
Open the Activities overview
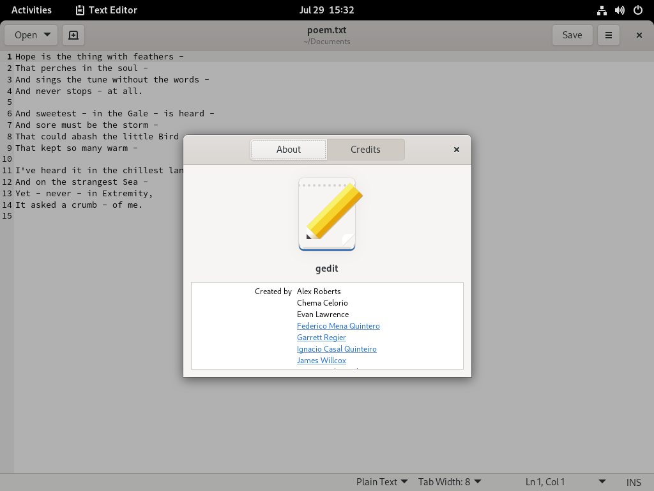click(31, 10)
